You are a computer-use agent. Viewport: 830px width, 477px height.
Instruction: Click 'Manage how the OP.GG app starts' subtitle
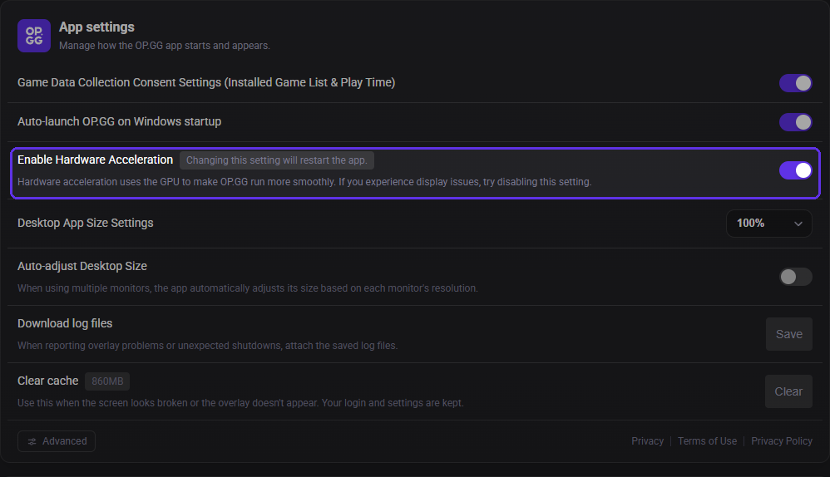tap(165, 46)
